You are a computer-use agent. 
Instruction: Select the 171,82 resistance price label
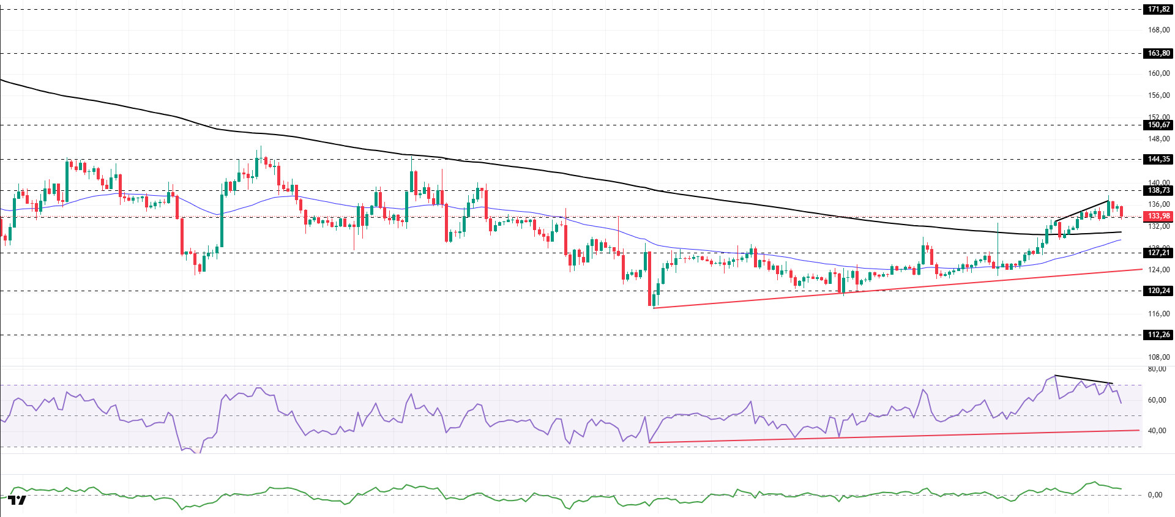pos(1158,9)
